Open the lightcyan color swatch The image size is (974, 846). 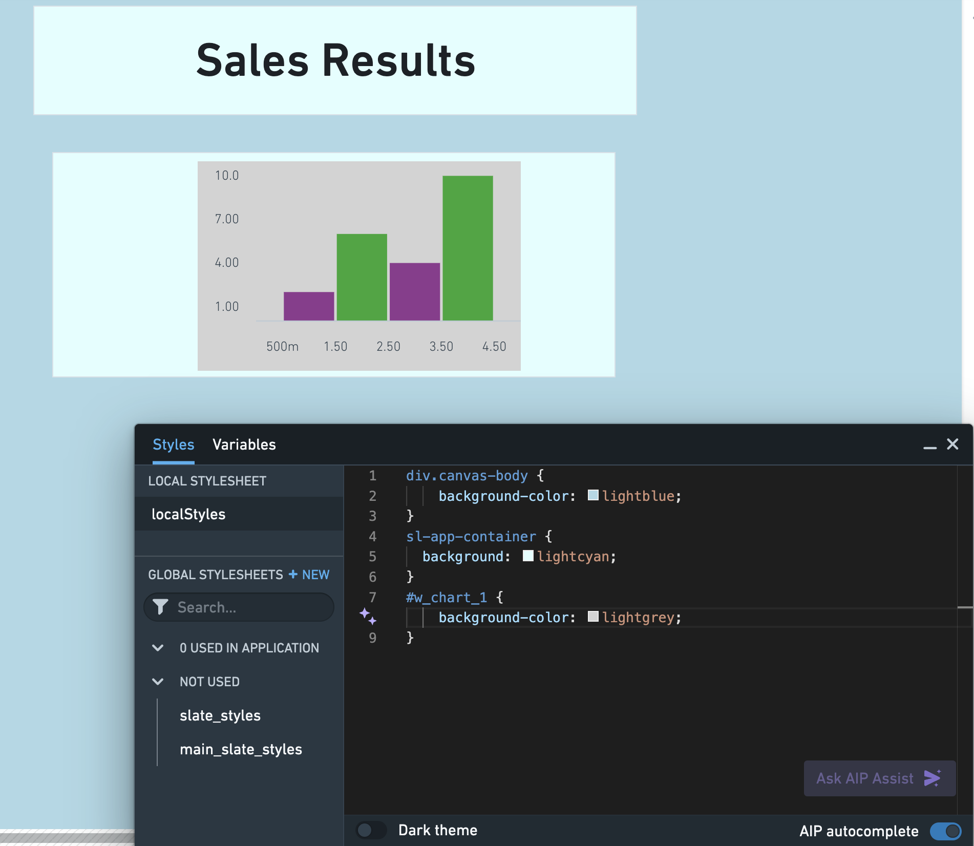pos(528,556)
